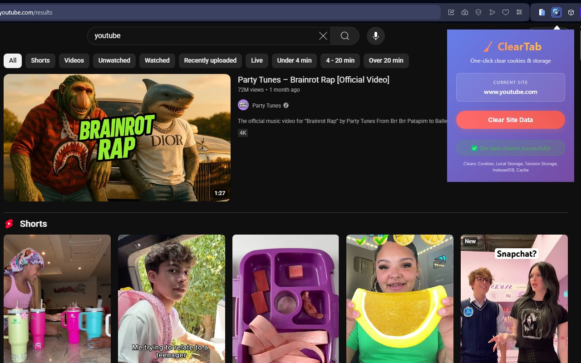The height and width of the screenshot is (363, 581).
Task: Click the heart bookmark icon in address bar
Action: 506,12
